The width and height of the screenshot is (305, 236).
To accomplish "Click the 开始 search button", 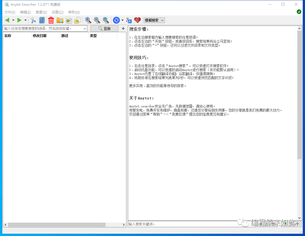I will [x=104, y=28].
